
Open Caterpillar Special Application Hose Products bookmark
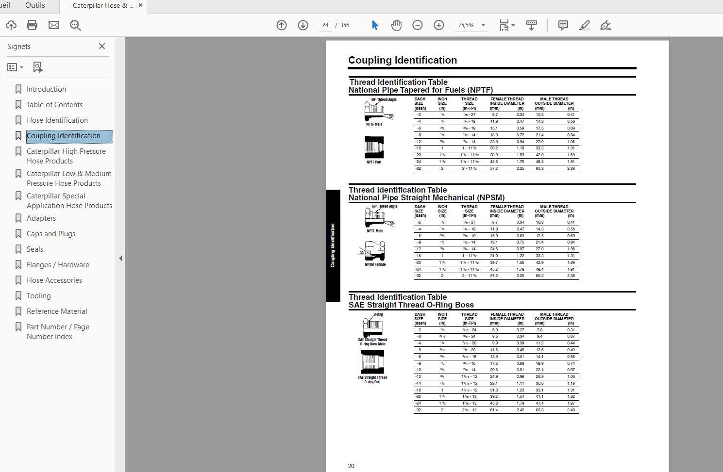69,201
